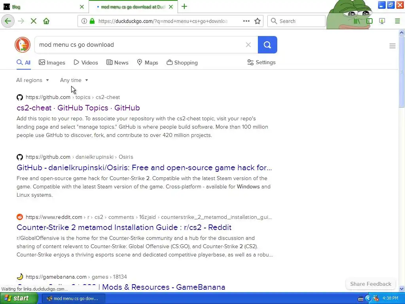Focus the DuckDuckGo search query field
The width and height of the screenshot is (405, 304).
pyautogui.click(x=140, y=45)
